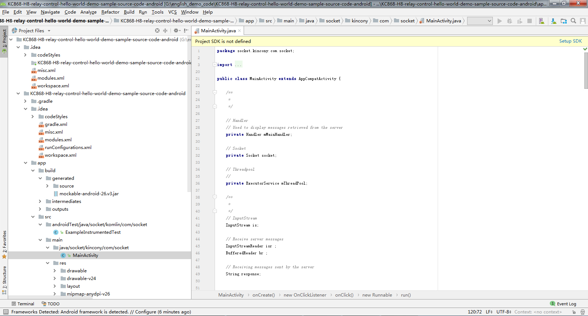This screenshot has width=588, height=316.
Task: Click the crosshair icon to scroll from source
Action: click(157, 31)
